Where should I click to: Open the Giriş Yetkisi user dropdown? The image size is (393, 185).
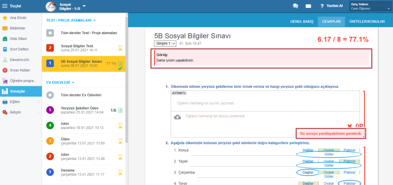(371, 6)
